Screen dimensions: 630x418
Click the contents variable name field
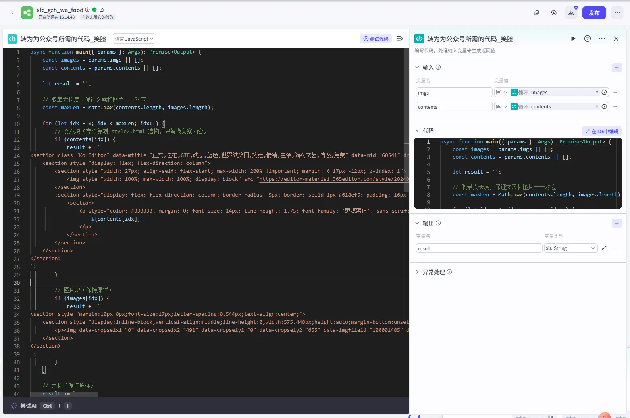[x=454, y=107]
